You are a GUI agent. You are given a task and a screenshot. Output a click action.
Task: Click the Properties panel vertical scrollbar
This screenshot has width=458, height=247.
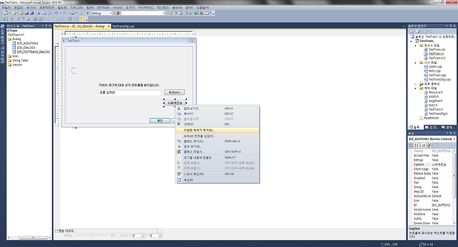(454, 187)
